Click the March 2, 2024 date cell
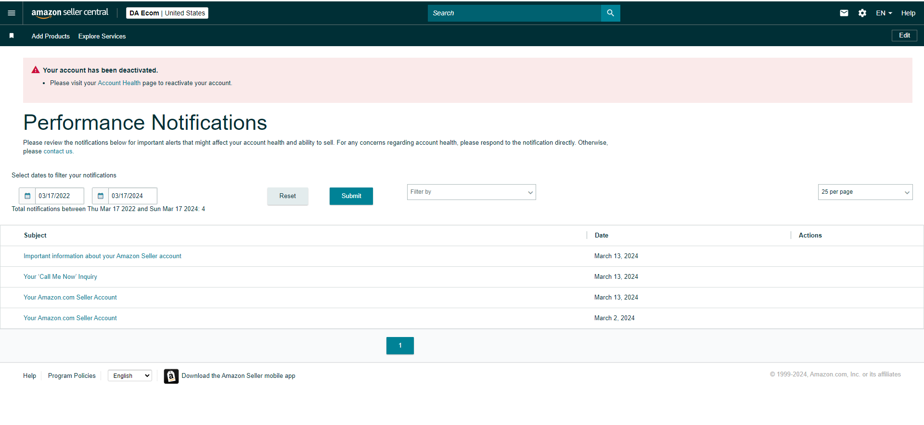This screenshot has height=425, width=924. pos(615,318)
